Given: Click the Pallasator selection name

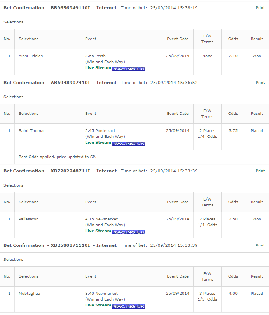Looking at the screenshot, I should [28, 219].
